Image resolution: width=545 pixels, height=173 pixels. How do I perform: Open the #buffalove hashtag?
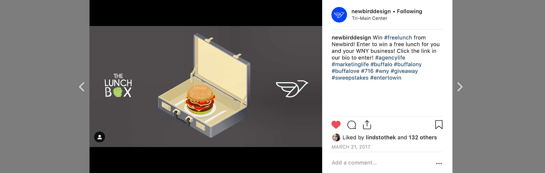click(345, 71)
